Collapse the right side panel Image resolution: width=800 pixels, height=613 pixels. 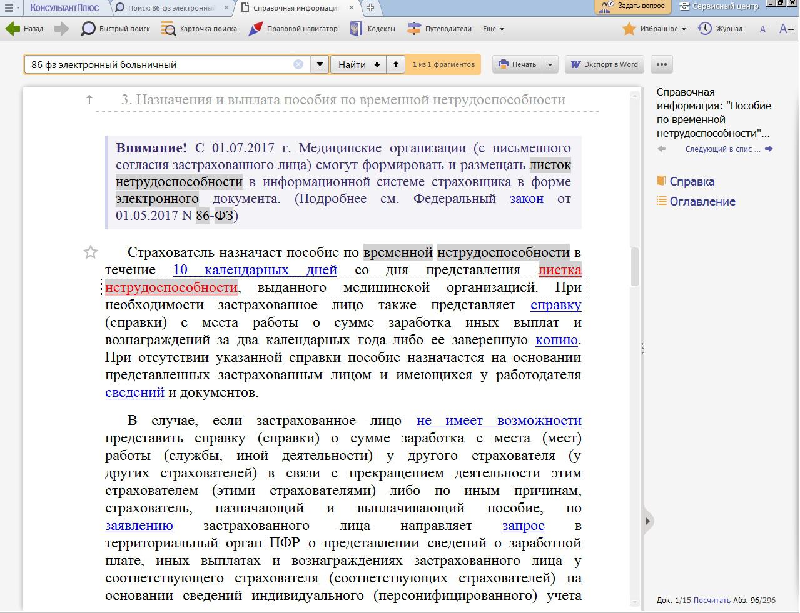coord(647,521)
